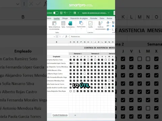
Task: Add a new sheet with plus icon
Action: (75, 115)
